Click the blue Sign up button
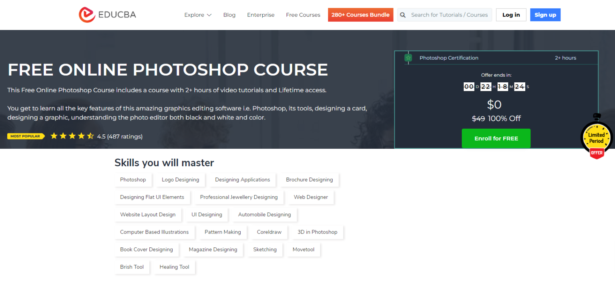Image resolution: width=615 pixels, height=285 pixels. point(545,14)
